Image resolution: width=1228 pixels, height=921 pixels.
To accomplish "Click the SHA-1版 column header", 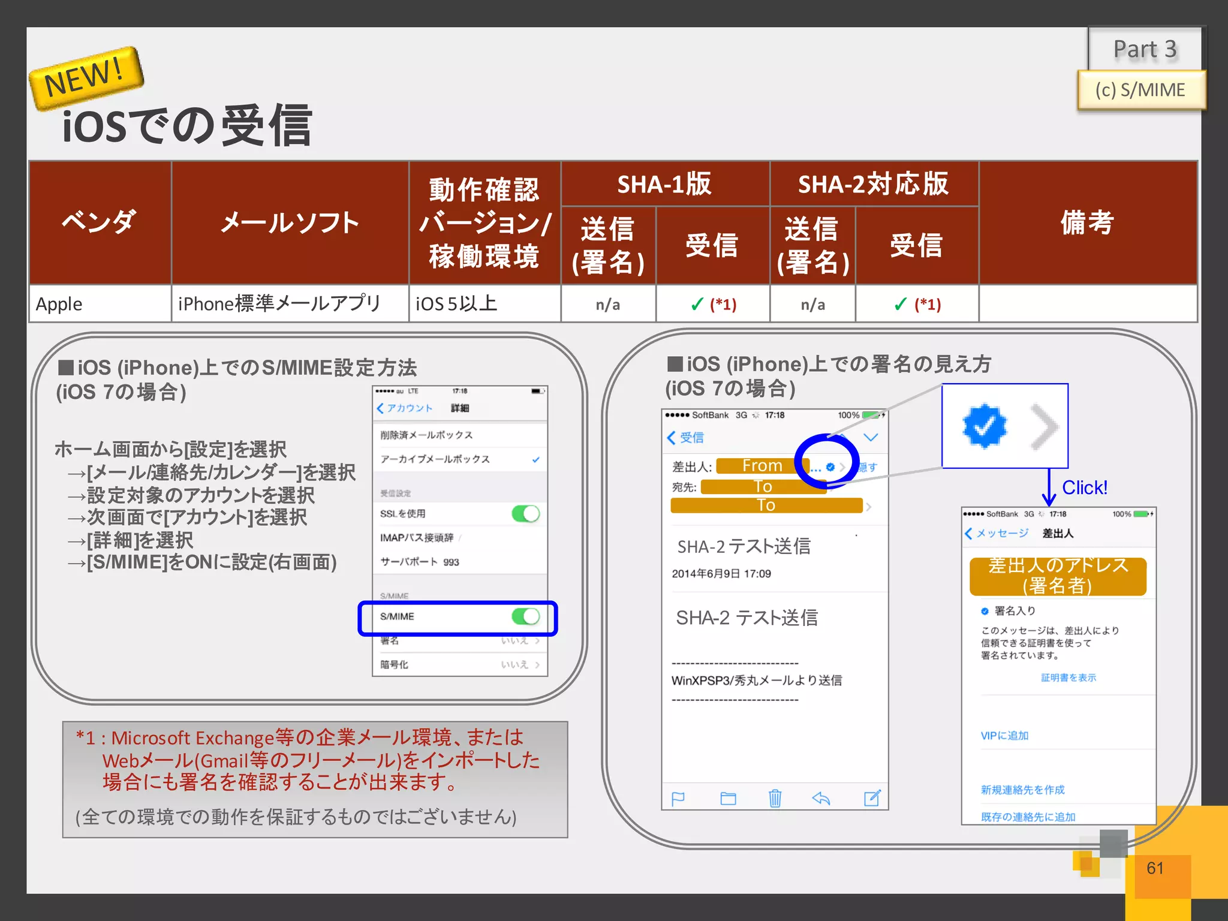I will pyautogui.click(x=665, y=184).
